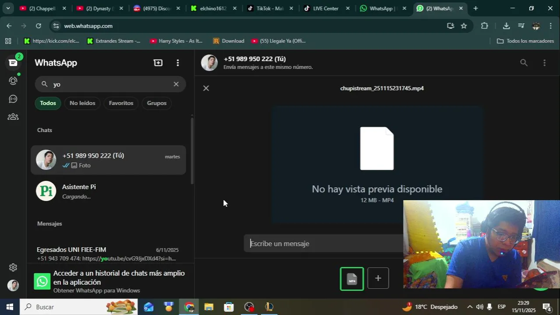Viewport: 560px width, 315px height.
Task: Select the MP4 file thumbnail
Action: coord(352,279)
